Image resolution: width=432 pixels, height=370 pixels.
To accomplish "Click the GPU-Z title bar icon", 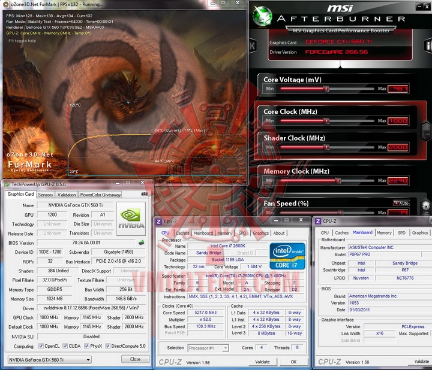I will pos(7,184).
